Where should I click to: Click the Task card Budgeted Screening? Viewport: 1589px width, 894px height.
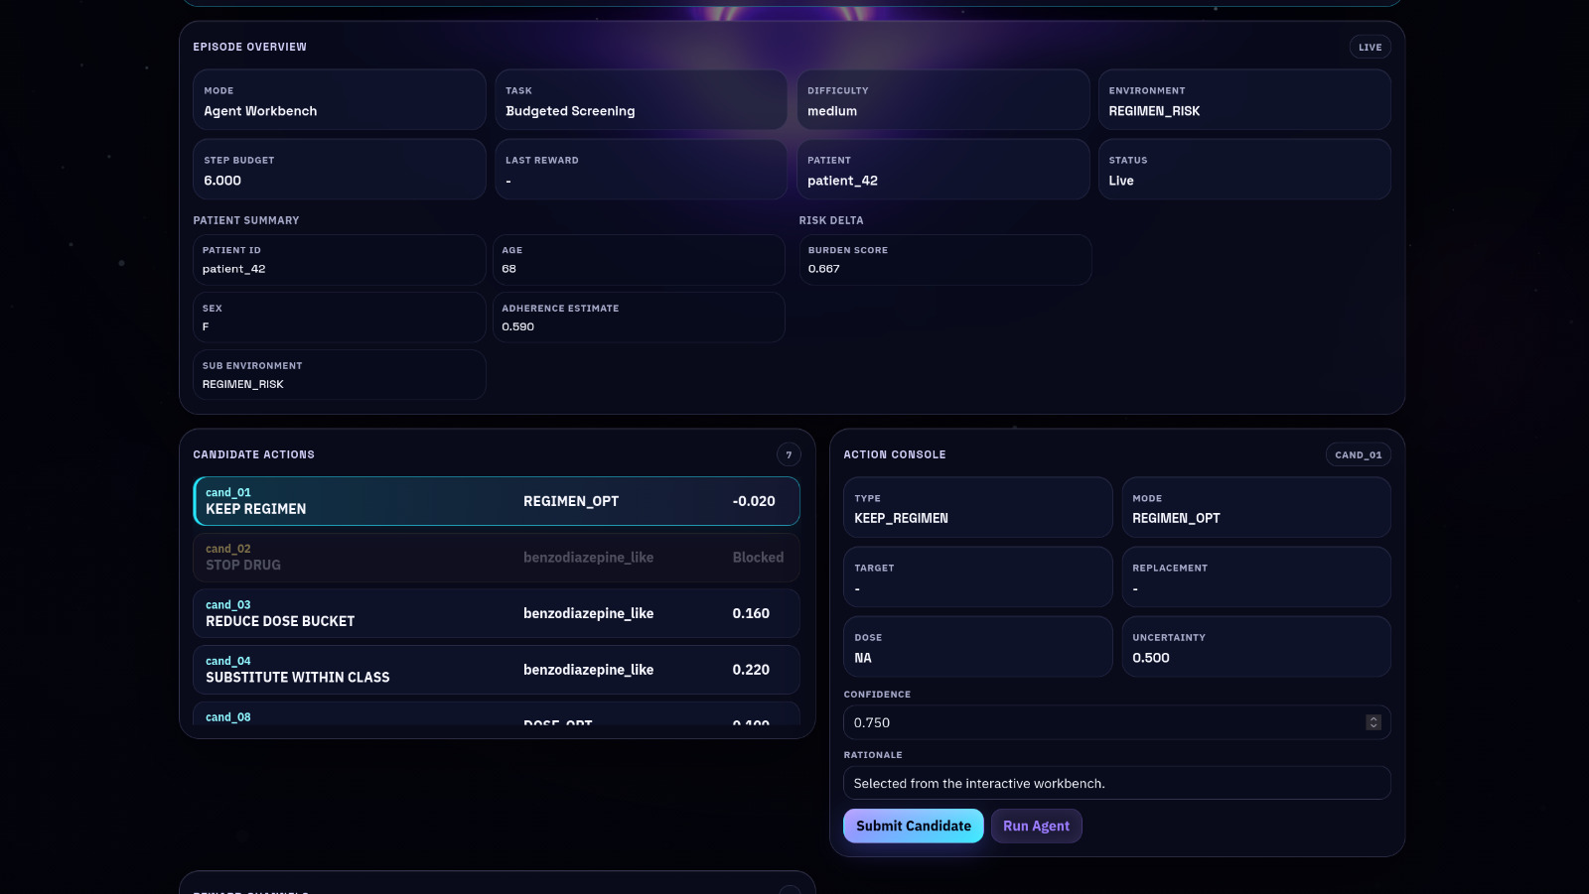(641, 99)
